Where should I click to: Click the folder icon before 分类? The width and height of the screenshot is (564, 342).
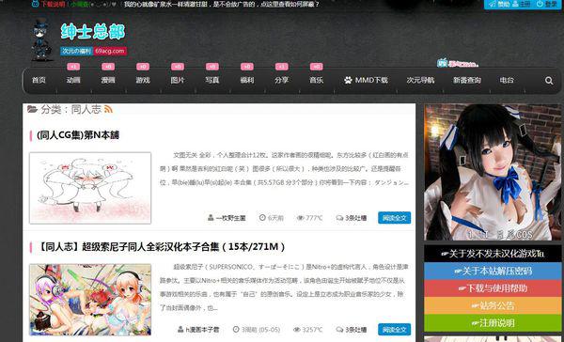pos(32,109)
